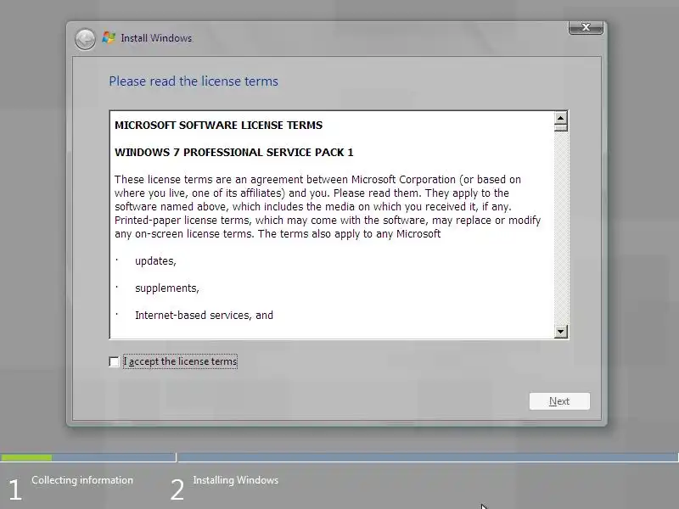Click the 'Install Windows' title text
This screenshot has height=509, width=679.
(156, 38)
